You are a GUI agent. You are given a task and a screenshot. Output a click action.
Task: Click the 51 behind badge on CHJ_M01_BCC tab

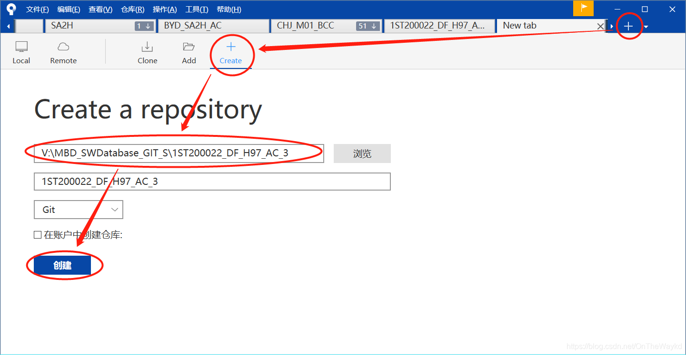368,26
